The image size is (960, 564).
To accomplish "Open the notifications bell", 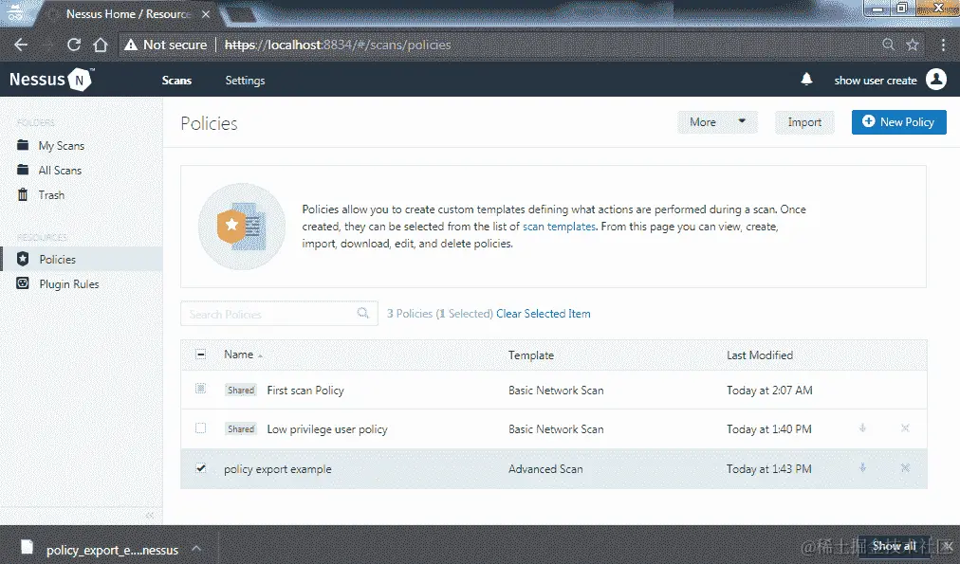I will 807,80.
